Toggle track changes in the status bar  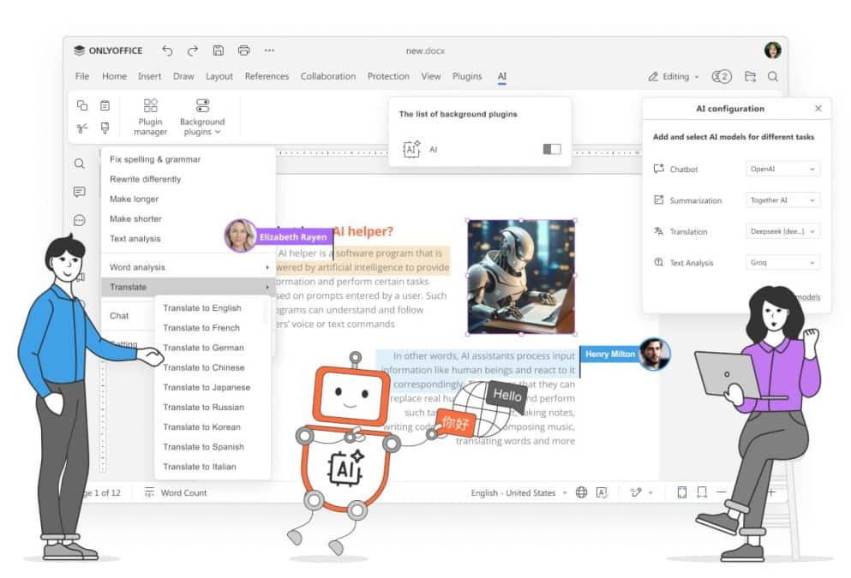click(x=634, y=492)
